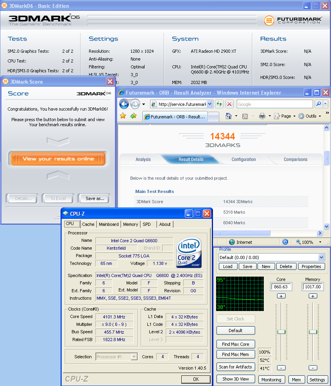The image size is (331, 386).
Task: Refresh the Futuremark page
Action: point(219,104)
